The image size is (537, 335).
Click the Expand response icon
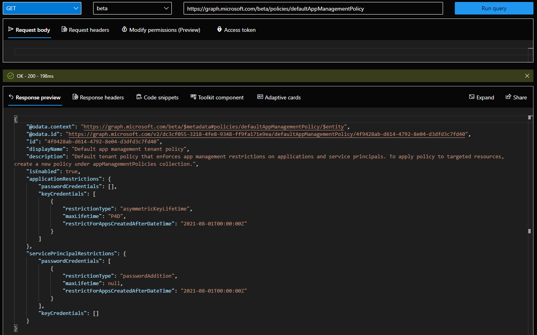472,97
